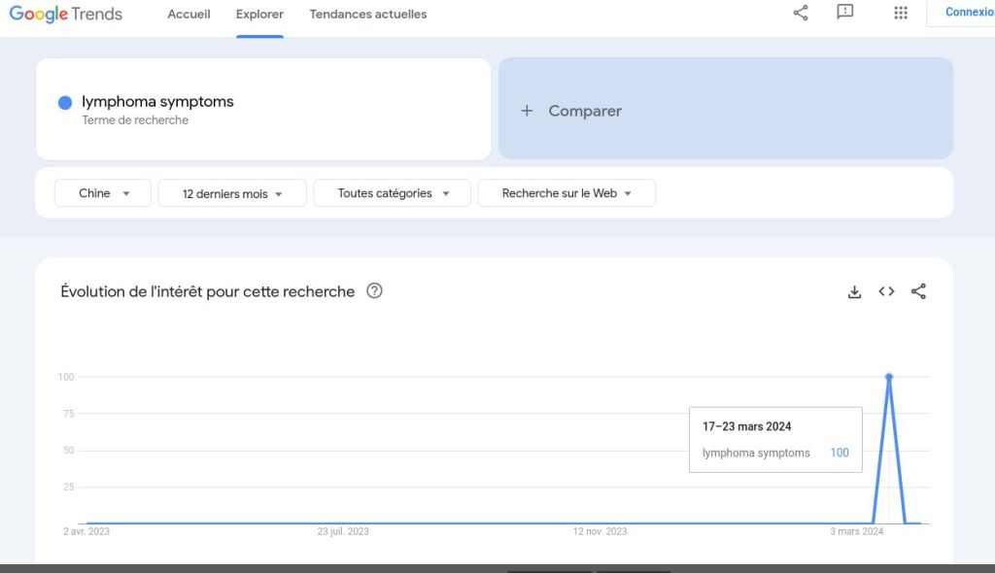Click the peak data point at 100
The image size is (995, 573).
coord(889,377)
